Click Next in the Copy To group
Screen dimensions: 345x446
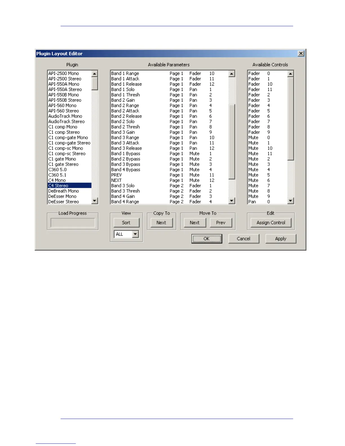pyautogui.click(x=161, y=222)
